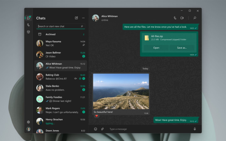Open Mark Rogers chat

(61, 110)
